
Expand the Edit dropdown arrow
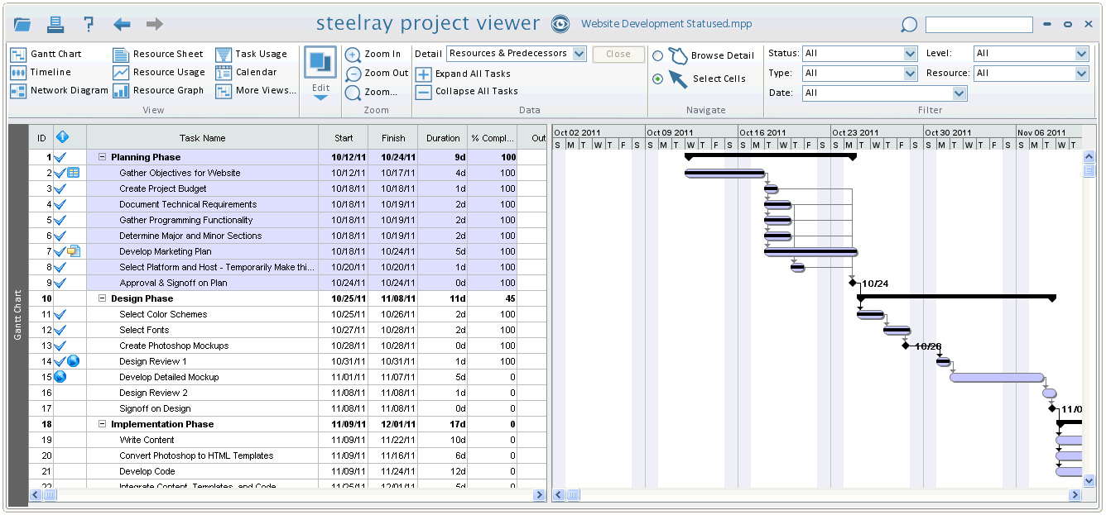[320, 98]
